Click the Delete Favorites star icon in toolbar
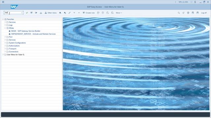This screenshot has width=211, height=118. (x=65, y=13)
